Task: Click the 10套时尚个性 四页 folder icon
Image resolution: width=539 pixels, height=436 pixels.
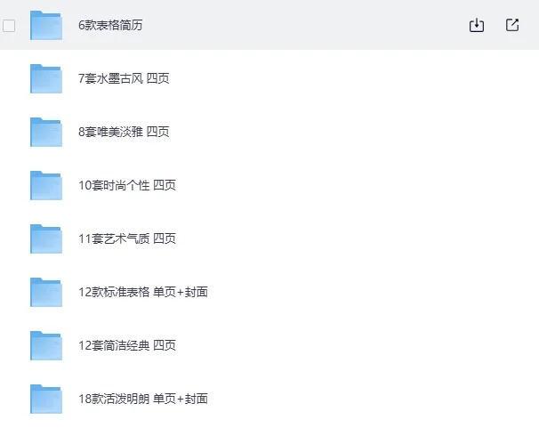Action: tap(45, 185)
